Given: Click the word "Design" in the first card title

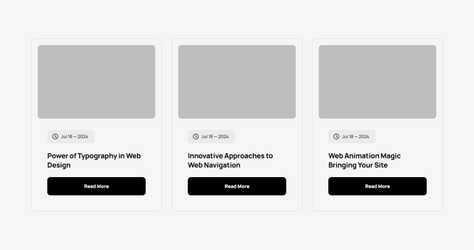Looking at the screenshot, I should point(59,165).
